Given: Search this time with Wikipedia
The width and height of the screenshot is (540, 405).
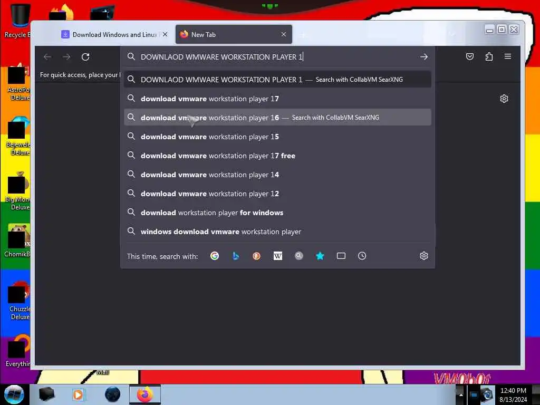Looking at the screenshot, I should point(278,256).
